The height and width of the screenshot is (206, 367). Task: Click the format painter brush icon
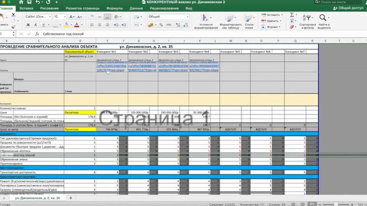coord(13,27)
